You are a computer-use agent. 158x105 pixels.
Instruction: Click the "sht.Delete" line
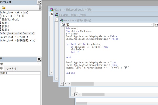tap(77, 49)
